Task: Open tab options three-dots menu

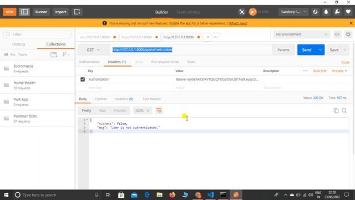Action: 216,37
